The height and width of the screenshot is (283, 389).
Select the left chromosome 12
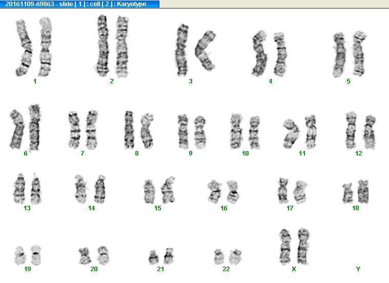[x=351, y=130]
